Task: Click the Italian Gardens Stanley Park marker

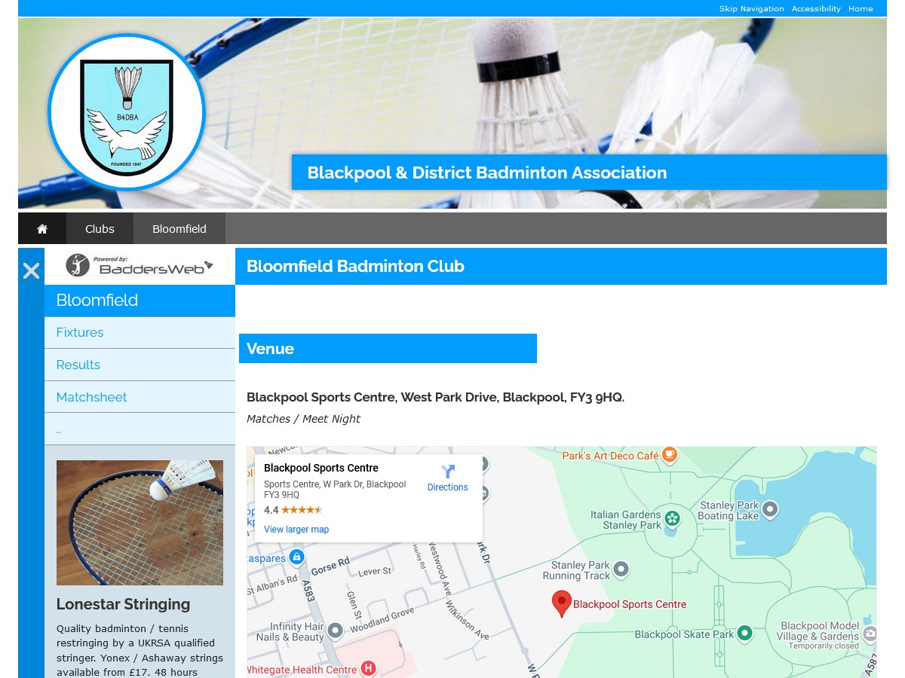Action: click(671, 520)
